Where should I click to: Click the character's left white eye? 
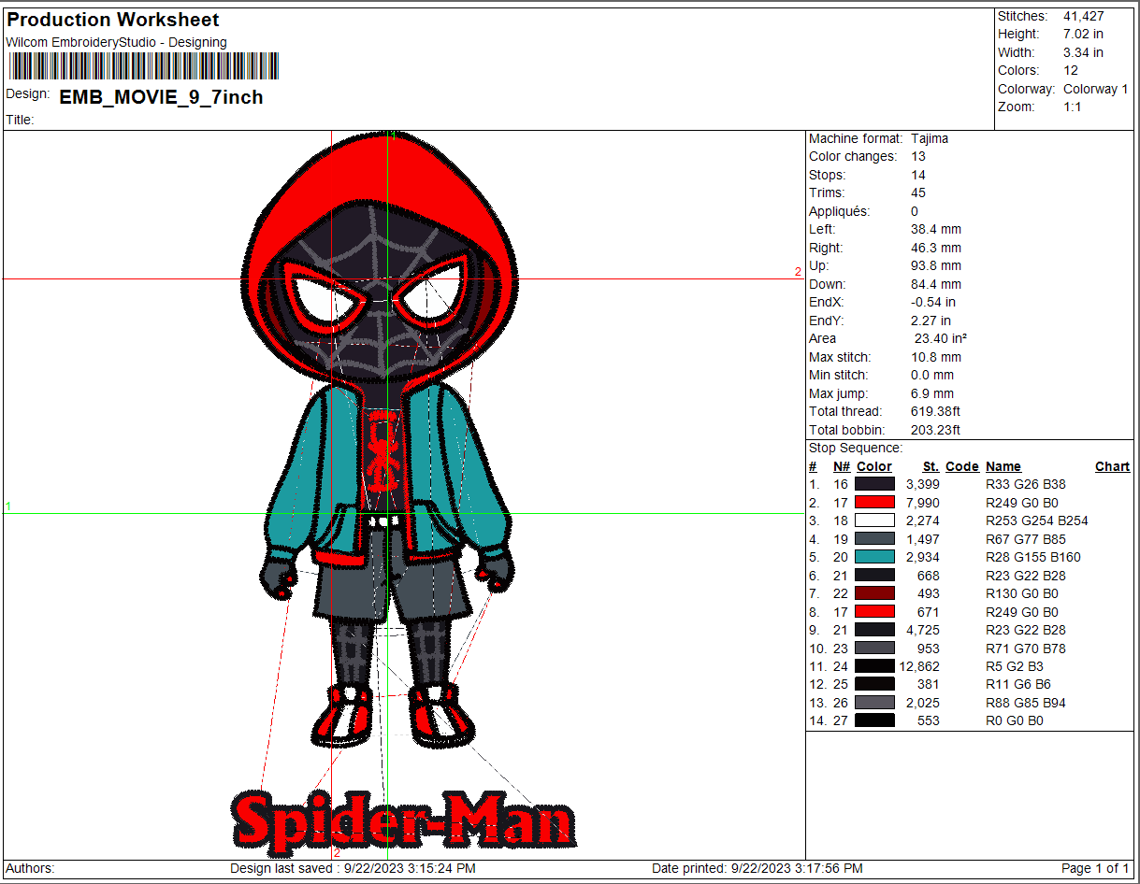point(326,296)
